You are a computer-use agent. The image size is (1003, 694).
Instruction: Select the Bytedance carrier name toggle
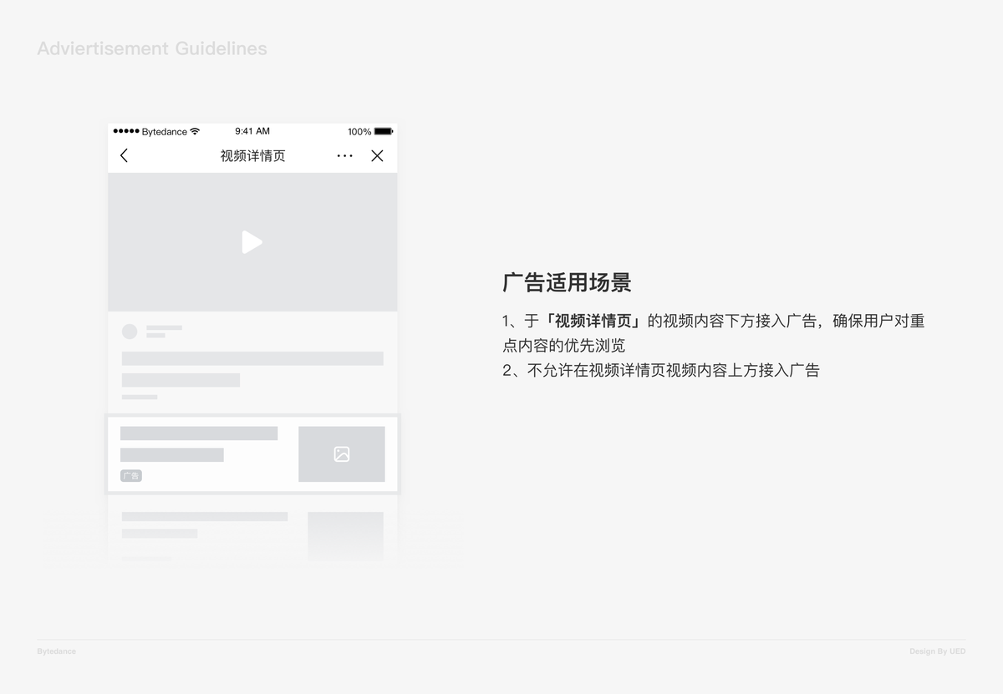point(164,131)
